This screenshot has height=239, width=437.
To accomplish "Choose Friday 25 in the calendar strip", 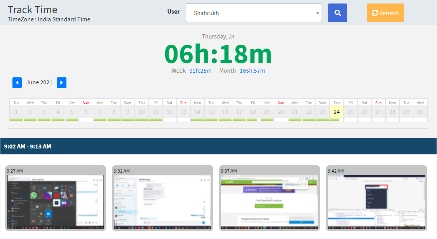I will 350,112.
